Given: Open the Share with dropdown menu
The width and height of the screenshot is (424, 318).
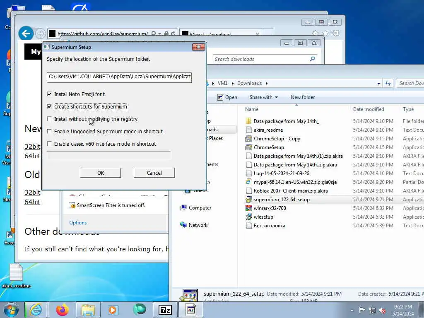Looking at the screenshot, I should [264, 97].
